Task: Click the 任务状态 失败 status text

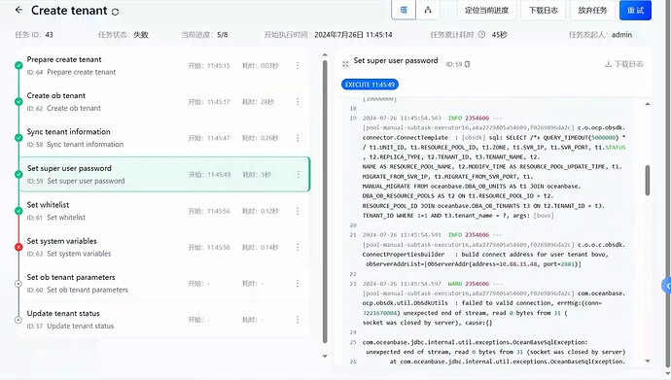Action: point(123,35)
